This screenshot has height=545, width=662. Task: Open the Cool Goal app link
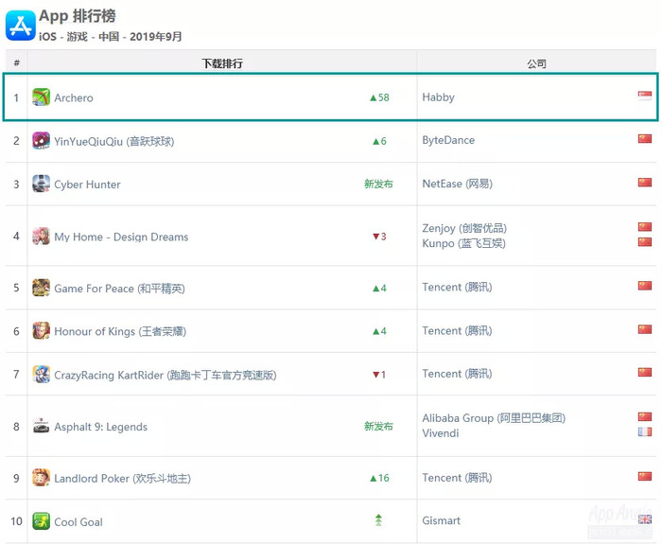point(78,522)
